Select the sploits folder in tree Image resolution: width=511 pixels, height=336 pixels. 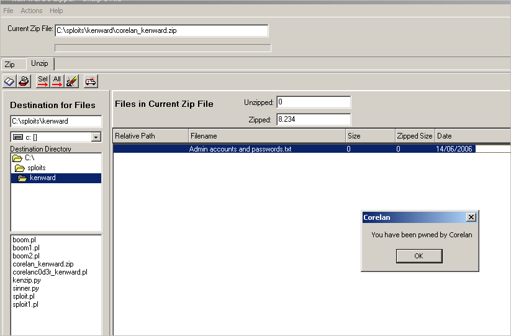click(36, 168)
